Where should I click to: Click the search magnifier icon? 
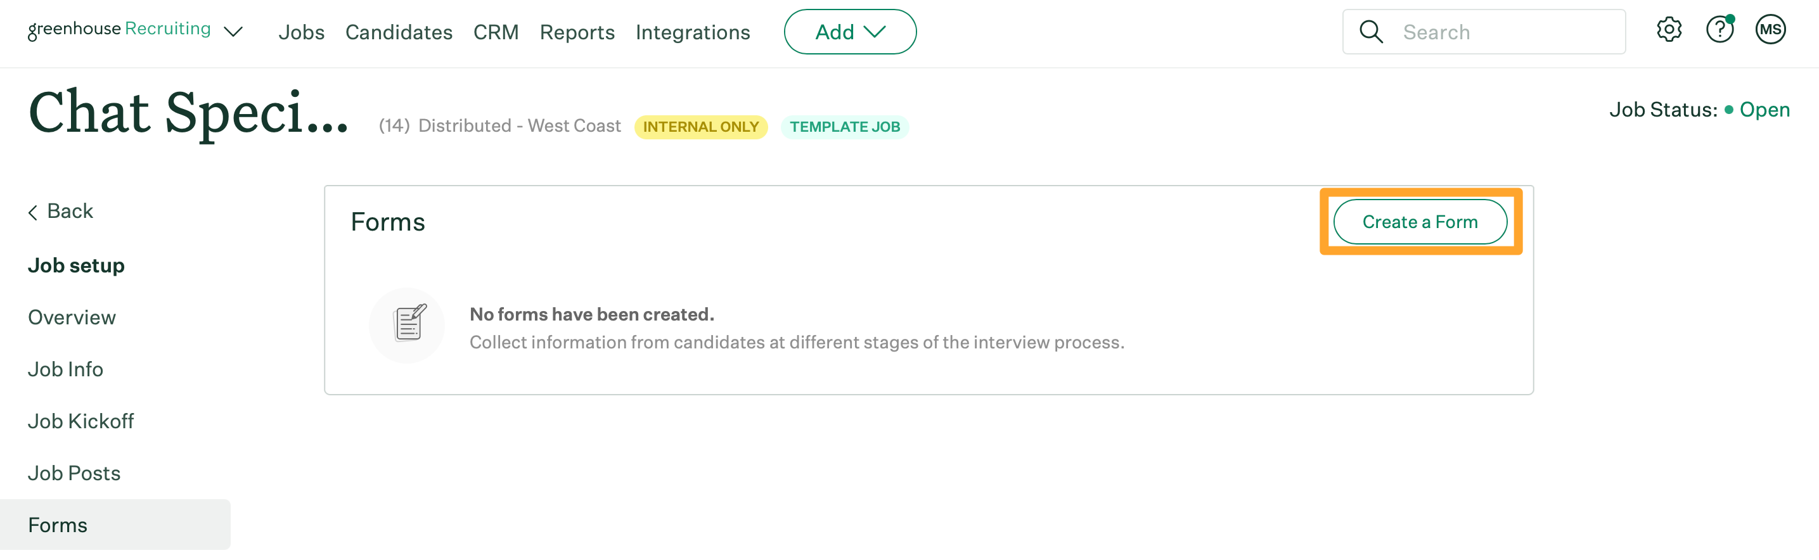coord(1371,32)
